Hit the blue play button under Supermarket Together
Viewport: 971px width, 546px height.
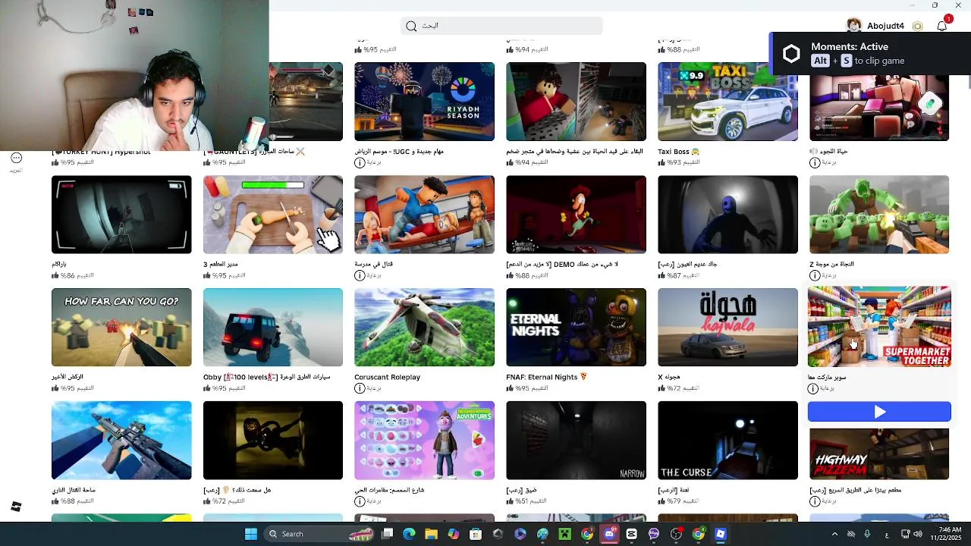pyautogui.click(x=879, y=411)
